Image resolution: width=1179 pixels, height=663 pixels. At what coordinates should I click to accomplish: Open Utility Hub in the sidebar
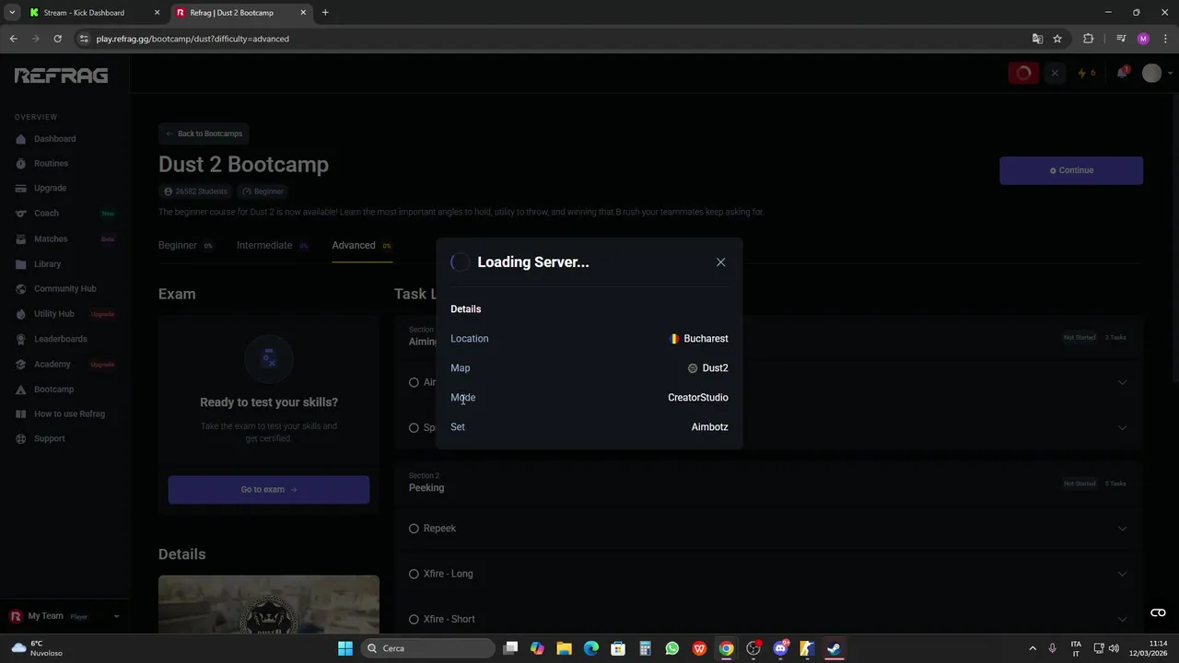(53, 314)
